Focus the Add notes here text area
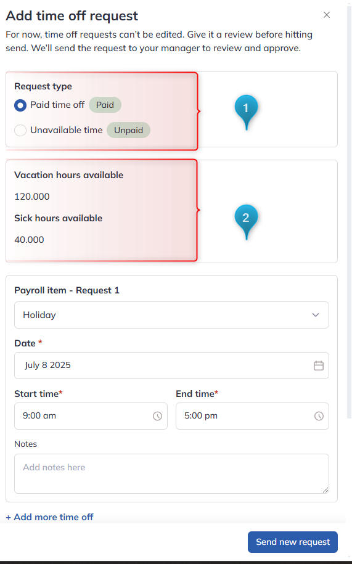Viewport: 352px width, 564px height. pyautogui.click(x=171, y=474)
